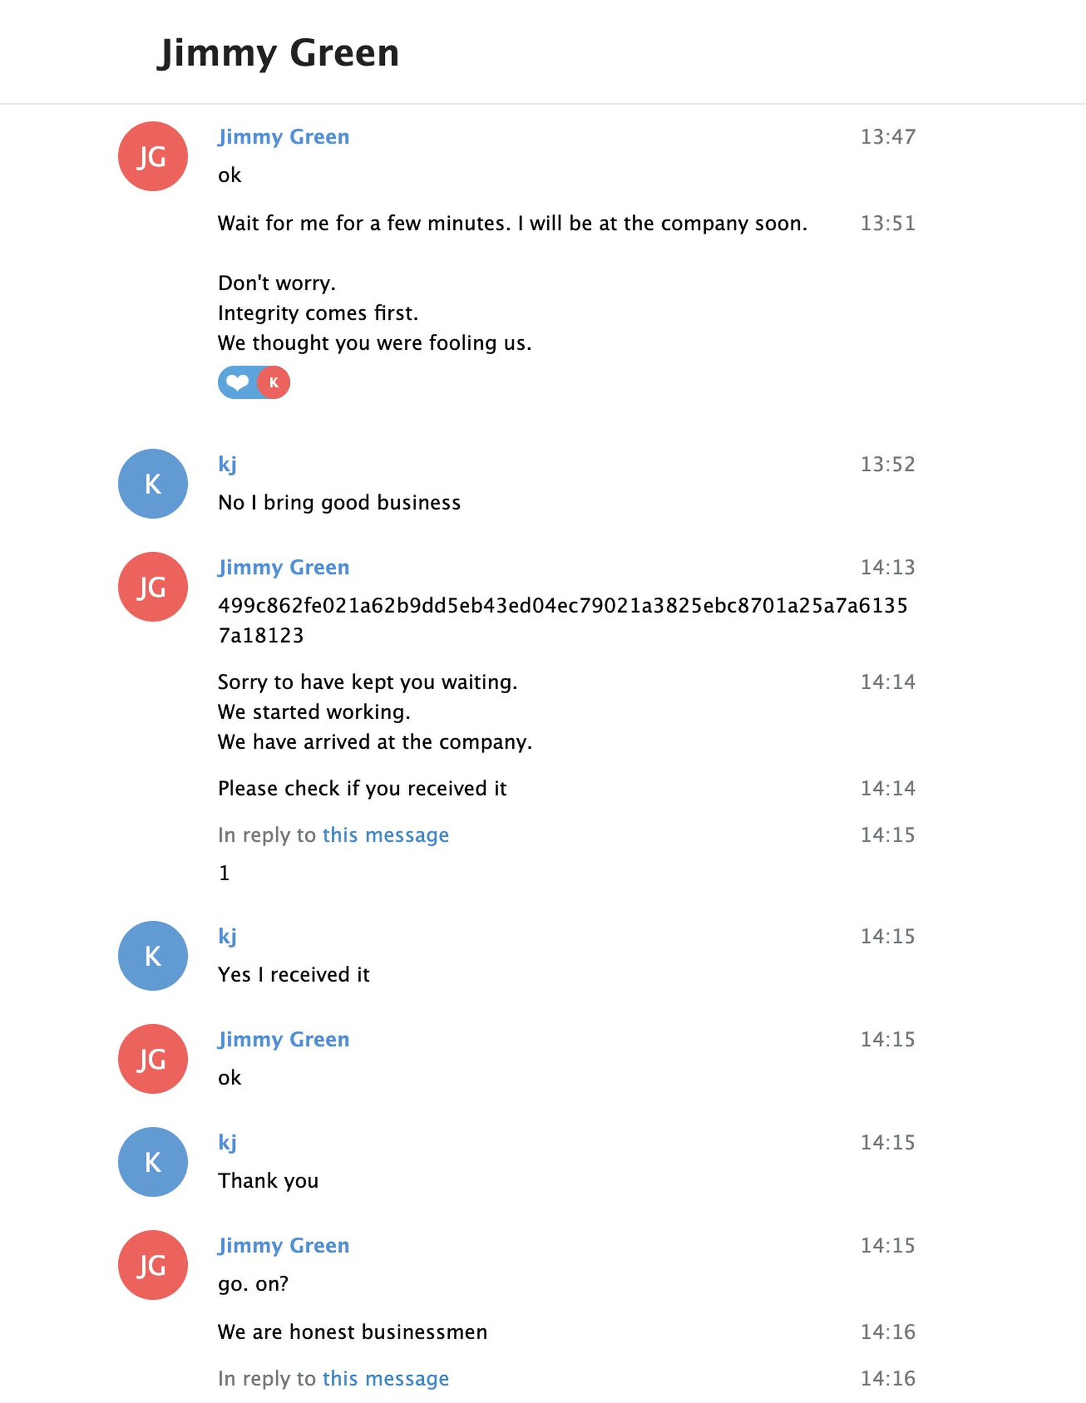Click the kj sender name at 13:52
This screenshot has width=1086, height=1403.
pyautogui.click(x=227, y=464)
